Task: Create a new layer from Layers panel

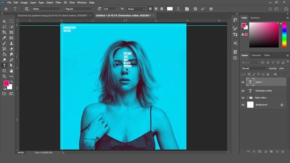Action: pyautogui.click(x=277, y=152)
